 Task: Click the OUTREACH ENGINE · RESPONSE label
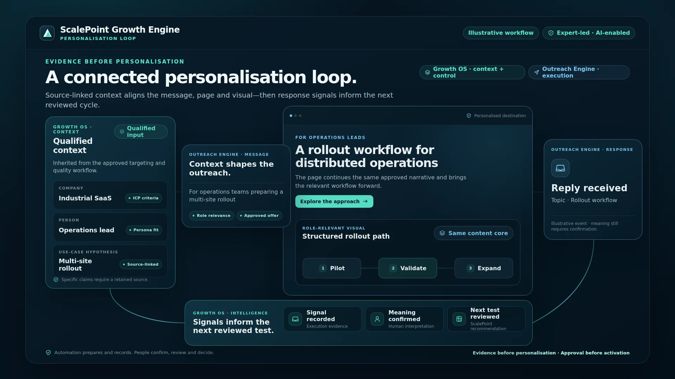pos(592,149)
